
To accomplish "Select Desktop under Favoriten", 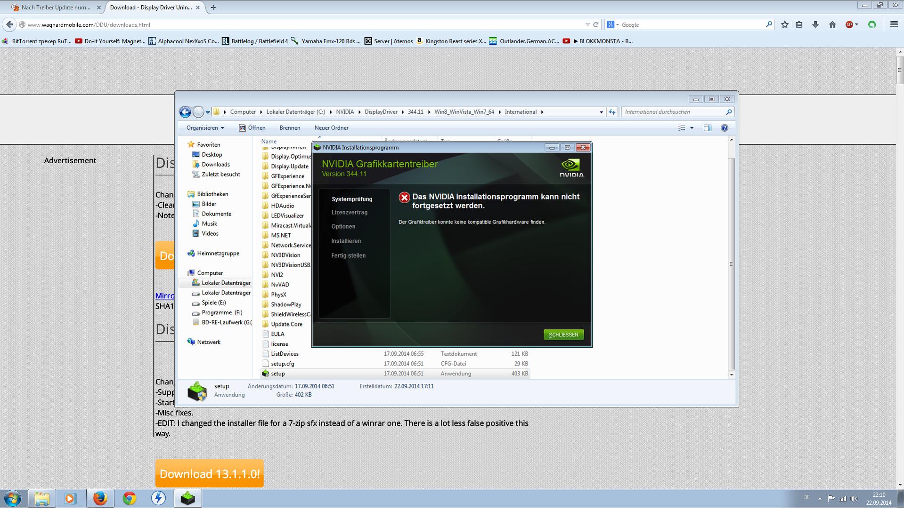I will click(212, 155).
